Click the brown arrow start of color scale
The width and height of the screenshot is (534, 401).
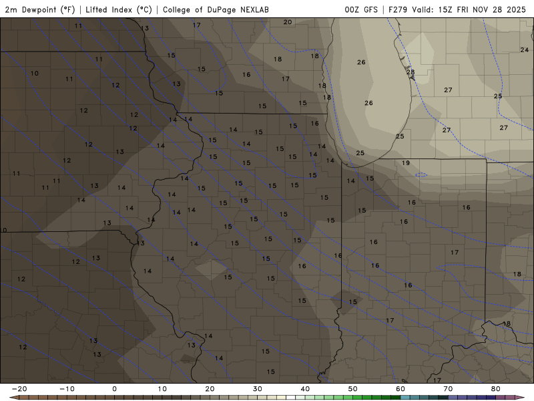[13, 398]
